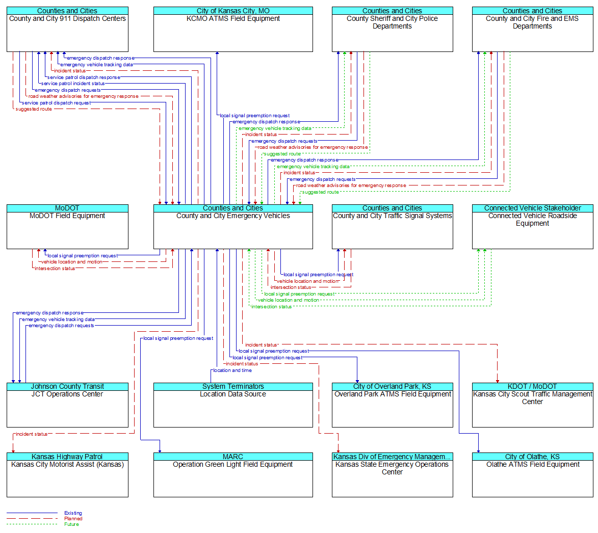Image resolution: width=598 pixels, height=533 pixels.
Task: Click Operation Green Light Field Equipment text
Action: pyautogui.click(x=232, y=464)
